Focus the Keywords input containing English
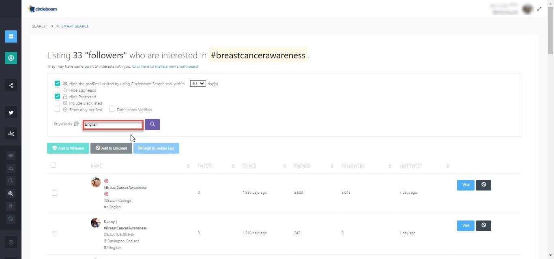This screenshot has height=259, width=554. [x=113, y=124]
